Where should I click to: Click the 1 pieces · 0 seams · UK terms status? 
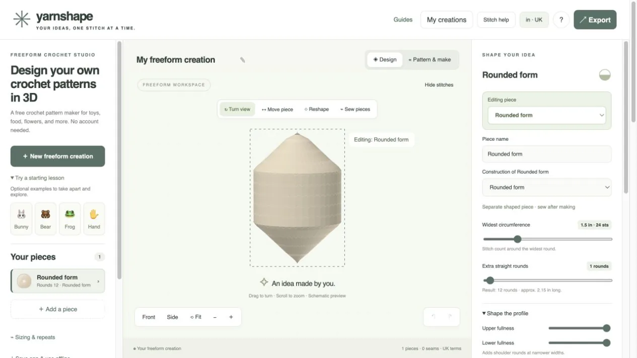(x=431, y=348)
